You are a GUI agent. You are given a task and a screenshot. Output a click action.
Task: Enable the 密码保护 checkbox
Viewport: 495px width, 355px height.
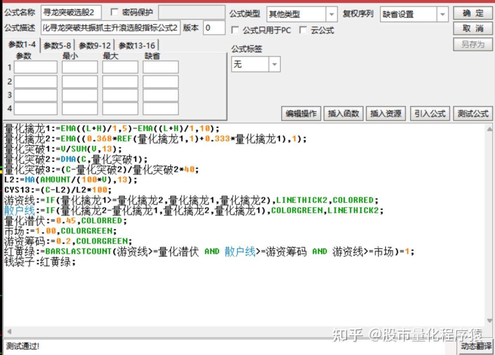coord(114,12)
